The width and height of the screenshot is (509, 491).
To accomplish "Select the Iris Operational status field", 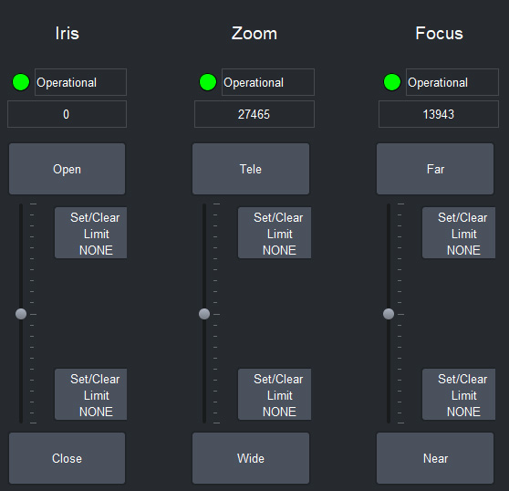I will [80, 82].
